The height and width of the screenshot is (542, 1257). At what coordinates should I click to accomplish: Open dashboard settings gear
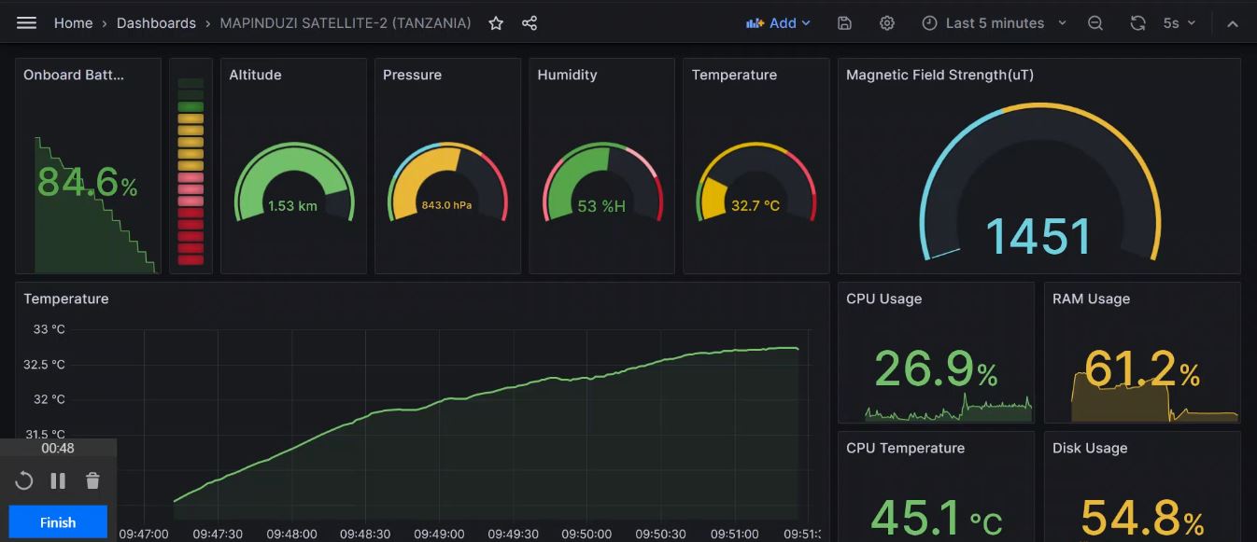pos(887,23)
